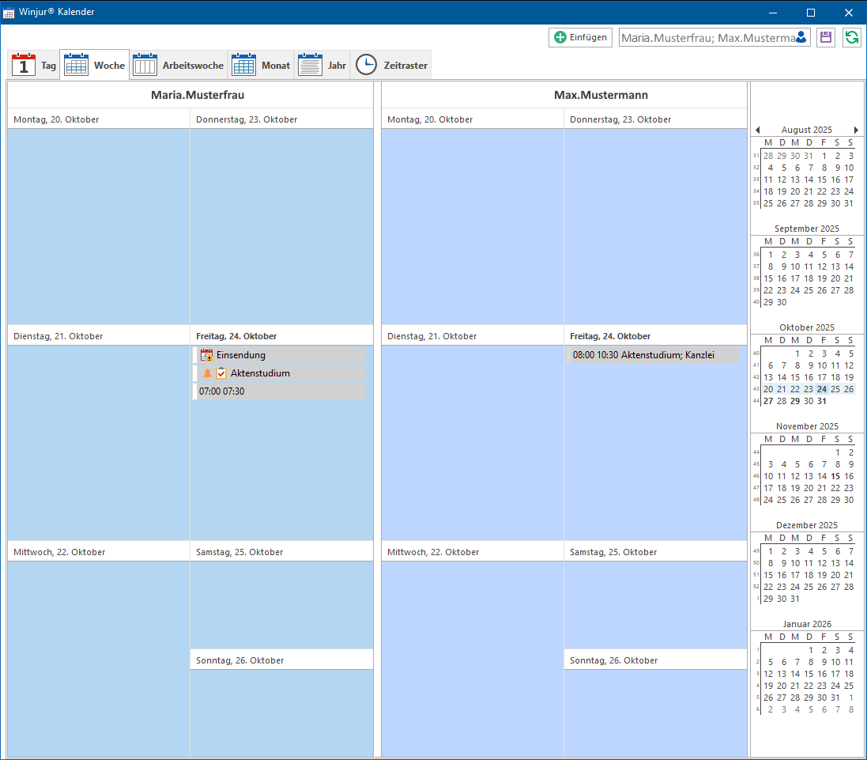Click the November 2025 month title
867x760 pixels.
point(806,426)
